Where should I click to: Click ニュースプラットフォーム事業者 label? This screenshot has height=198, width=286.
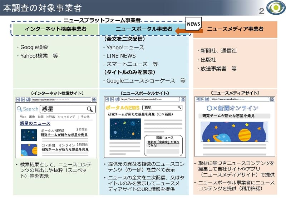pyautogui.click(x=102, y=20)
